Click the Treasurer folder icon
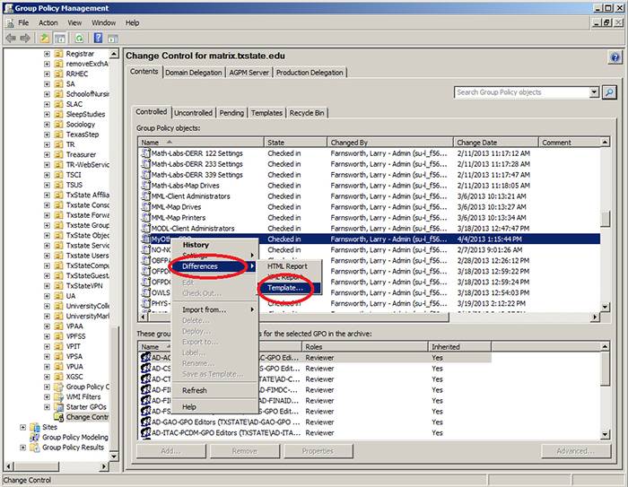 pyautogui.click(x=59, y=154)
